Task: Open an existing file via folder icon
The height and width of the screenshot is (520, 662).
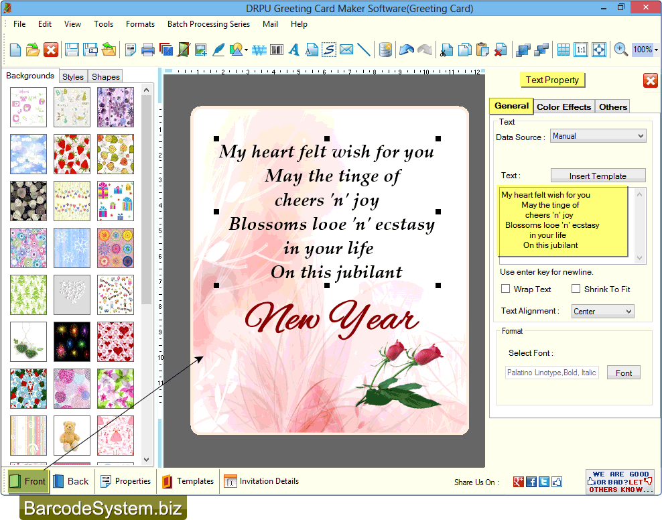Action: [33, 50]
